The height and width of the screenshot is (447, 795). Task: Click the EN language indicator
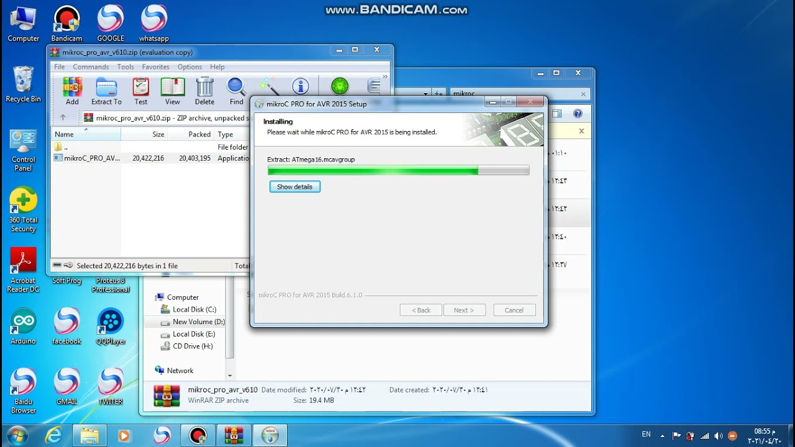coord(646,435)
